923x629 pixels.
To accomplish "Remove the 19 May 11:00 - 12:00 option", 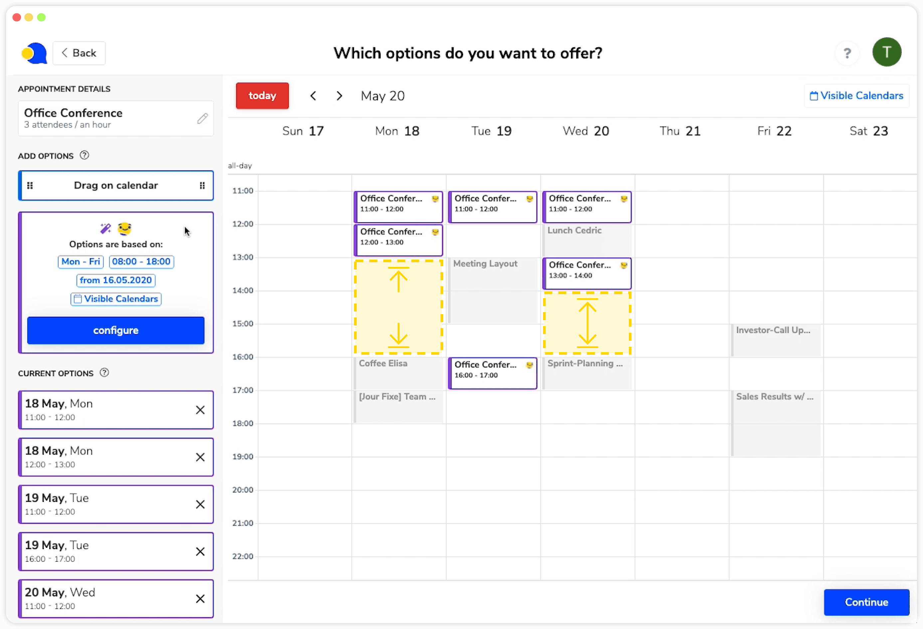I will coord(200,505).
